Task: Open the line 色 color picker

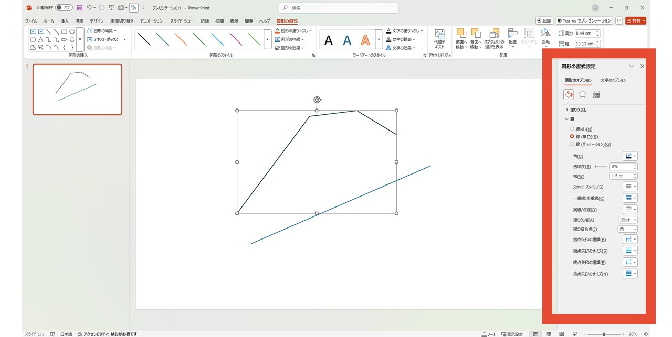Action: 630,156
